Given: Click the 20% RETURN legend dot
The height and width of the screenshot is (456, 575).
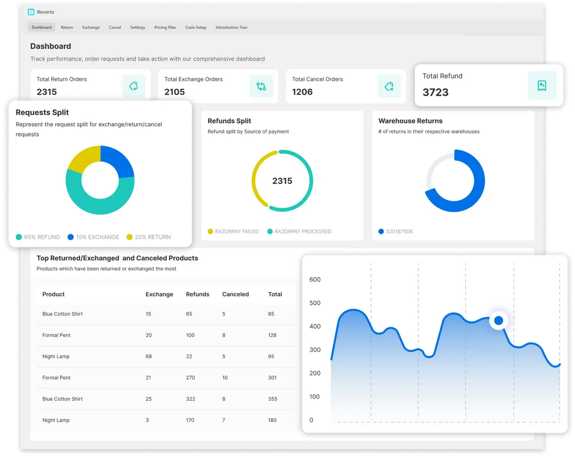Looking at the screenshot, I should coord(129,237).
